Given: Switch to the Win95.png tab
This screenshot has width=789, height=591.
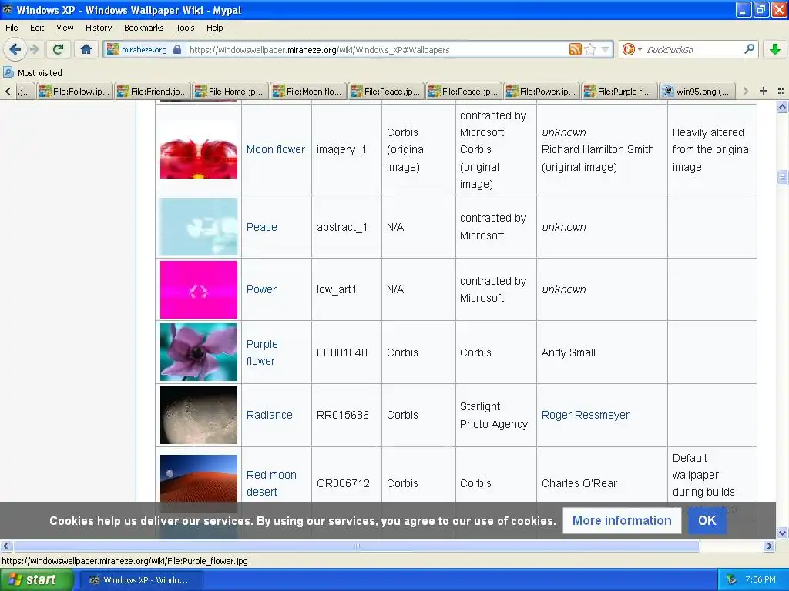Looking at the screenshot, I should 697,91.
